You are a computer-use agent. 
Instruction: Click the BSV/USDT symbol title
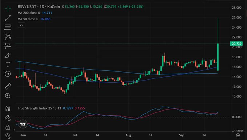27,7
